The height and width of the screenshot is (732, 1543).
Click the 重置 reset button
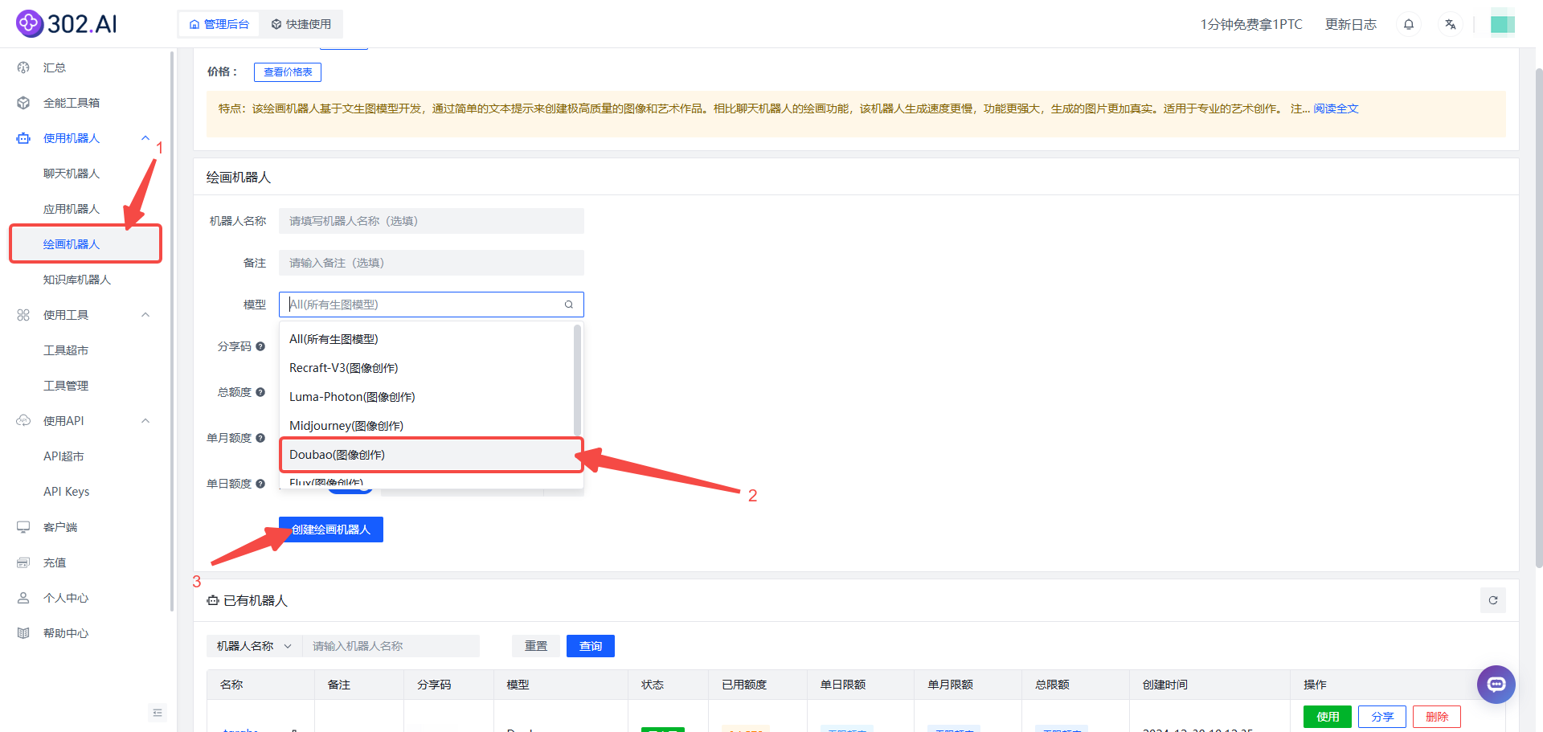coord(536,646)
